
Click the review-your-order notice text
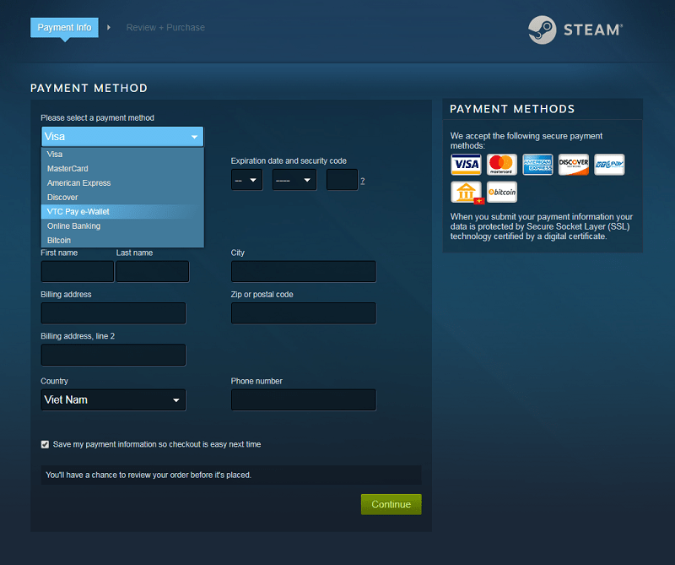click(148, 475)
